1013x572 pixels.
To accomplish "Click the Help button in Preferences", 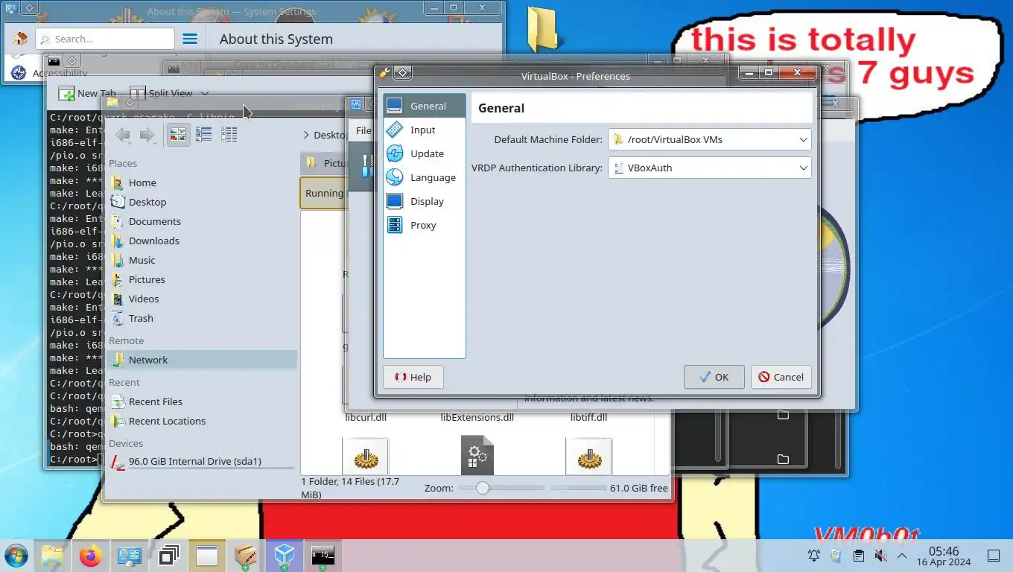I will pos(413,377).
